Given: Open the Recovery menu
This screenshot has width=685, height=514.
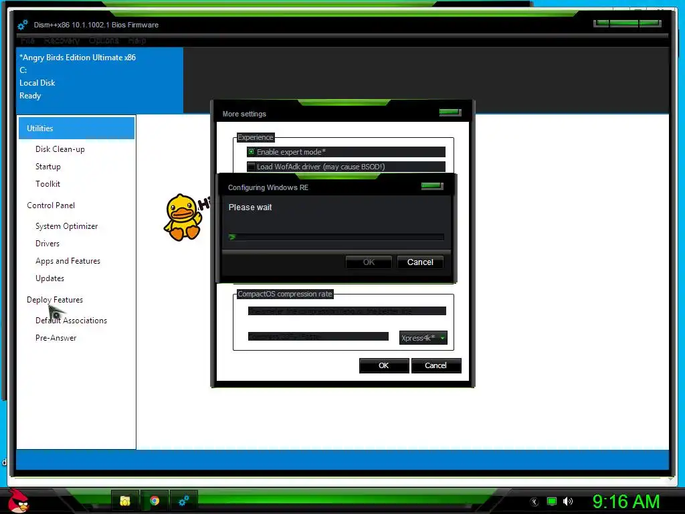Looking at the screenshot, I should [x=62, y=41].
